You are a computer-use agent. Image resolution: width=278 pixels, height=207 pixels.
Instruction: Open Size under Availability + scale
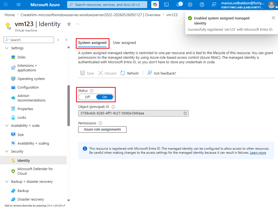coord(20,135)
